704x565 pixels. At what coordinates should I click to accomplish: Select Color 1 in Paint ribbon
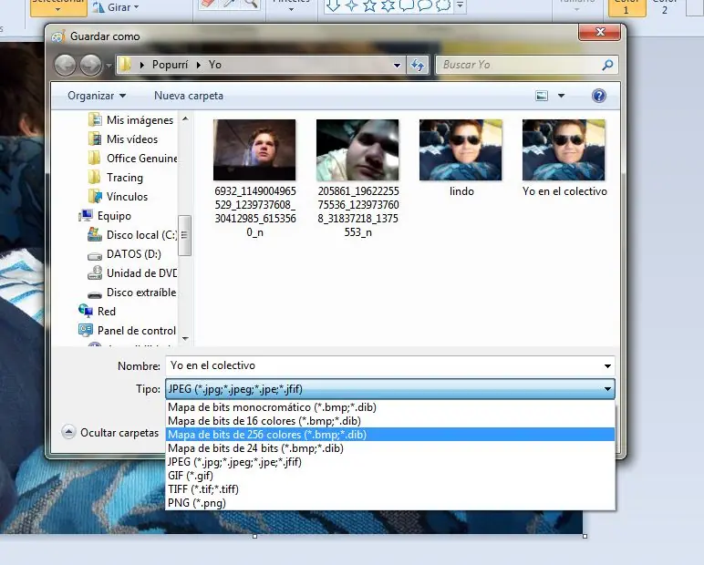[626, 8]
